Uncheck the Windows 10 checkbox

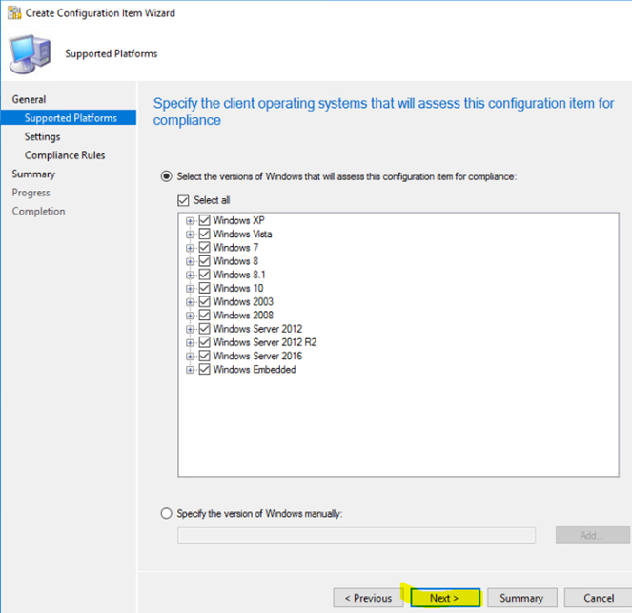205,288
